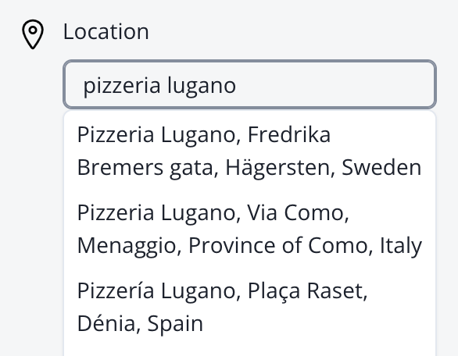Click the Menaggio address suggestion entry

tap(250, 229)
